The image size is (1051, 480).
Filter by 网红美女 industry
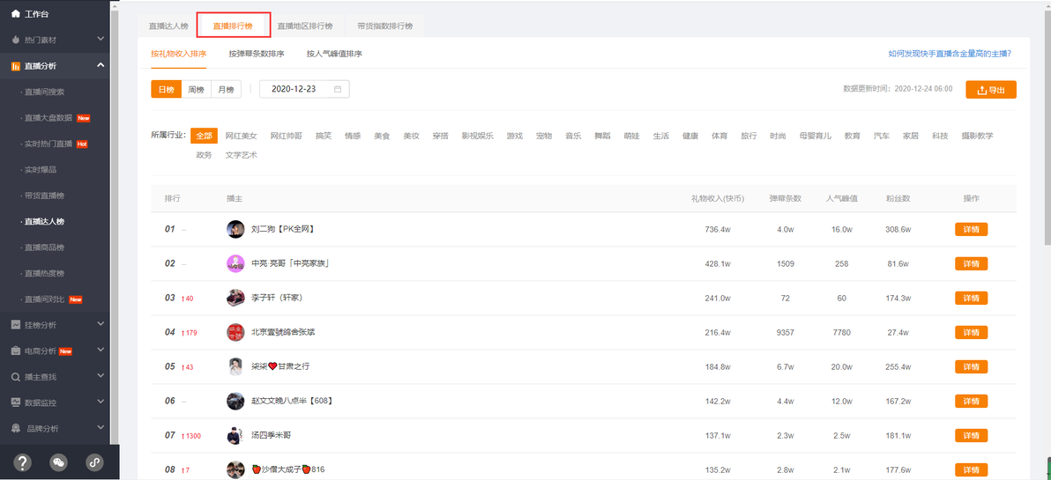(241, 136)
